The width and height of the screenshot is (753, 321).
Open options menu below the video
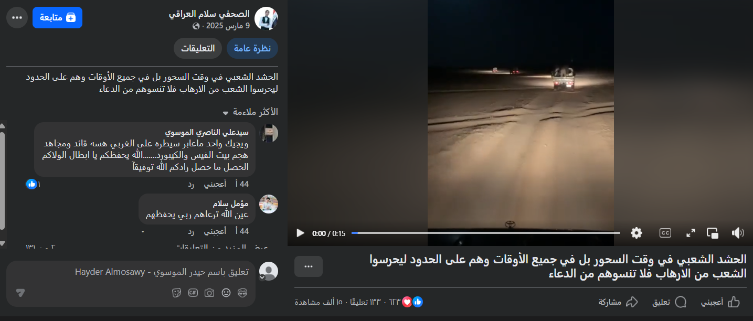coord(309,266)
